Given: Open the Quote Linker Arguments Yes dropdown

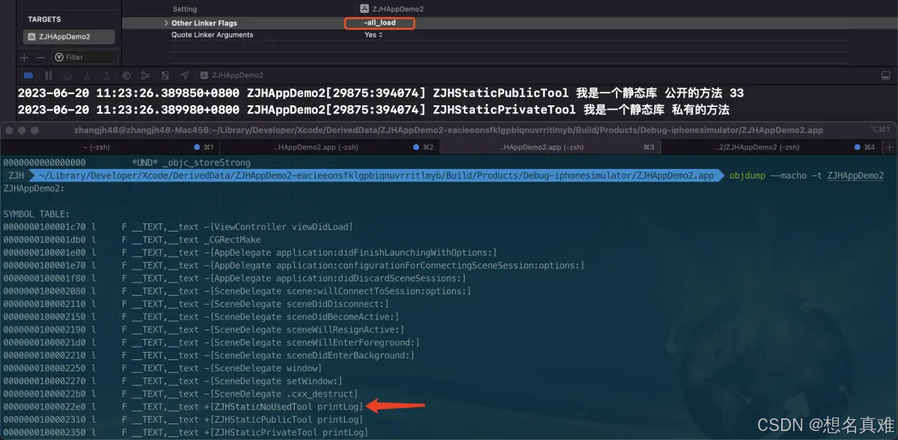Looking at the screenshot, I should [373, 34].
